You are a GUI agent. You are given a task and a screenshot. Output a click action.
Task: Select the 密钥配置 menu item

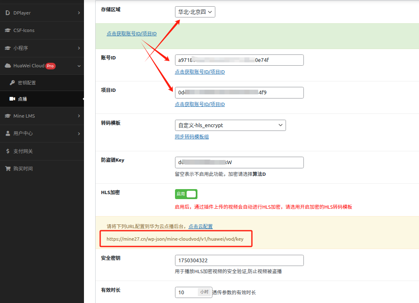coord(27,83)
